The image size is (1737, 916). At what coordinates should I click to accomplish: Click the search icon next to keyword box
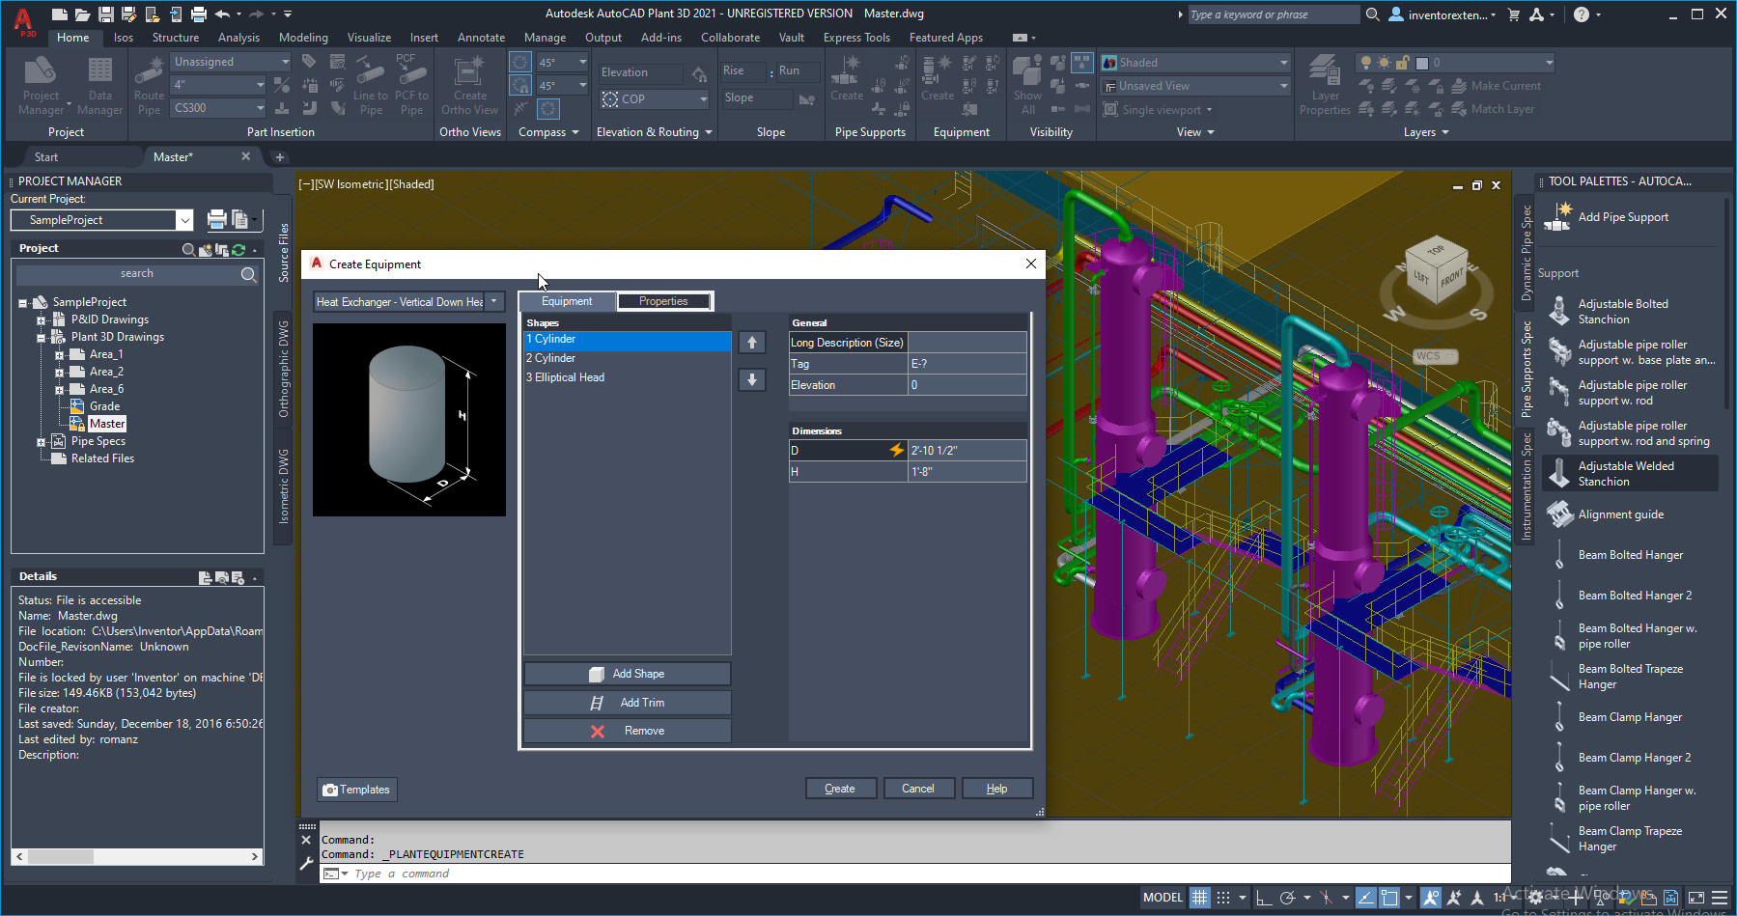pyautogui.click(x=1372, y=14)
